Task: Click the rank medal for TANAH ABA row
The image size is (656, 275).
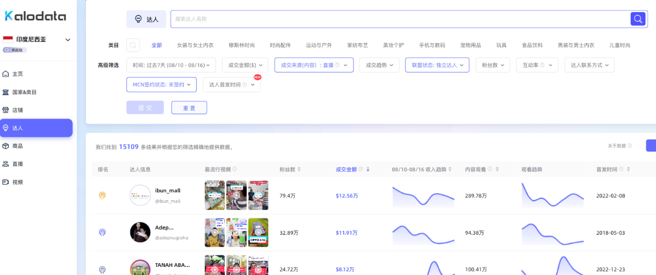Action: (102, 270)
